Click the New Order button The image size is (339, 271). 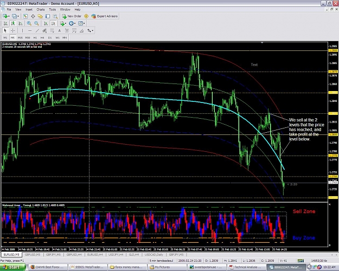pos(72,16)
